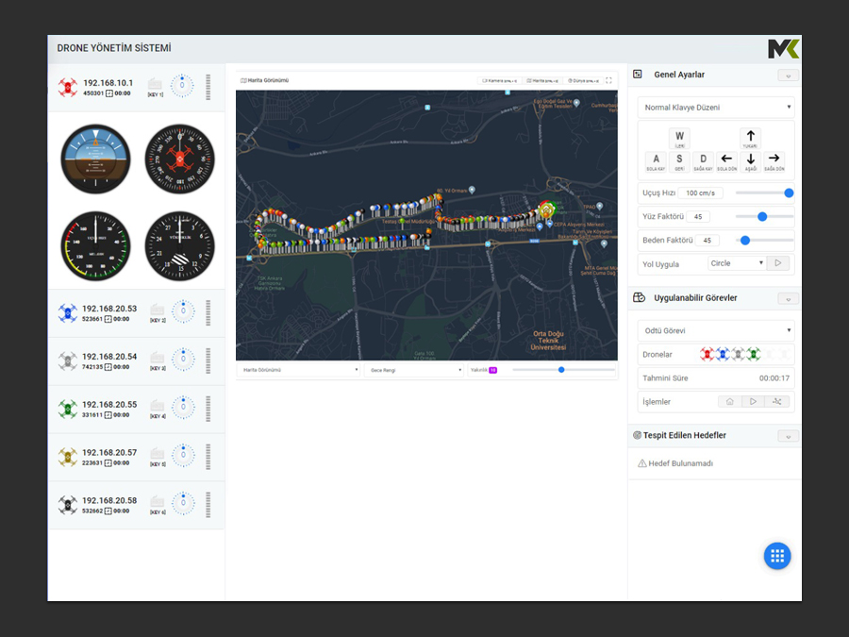Switch to Dünya view tab
849x637 pixels.
click(583, 81)
